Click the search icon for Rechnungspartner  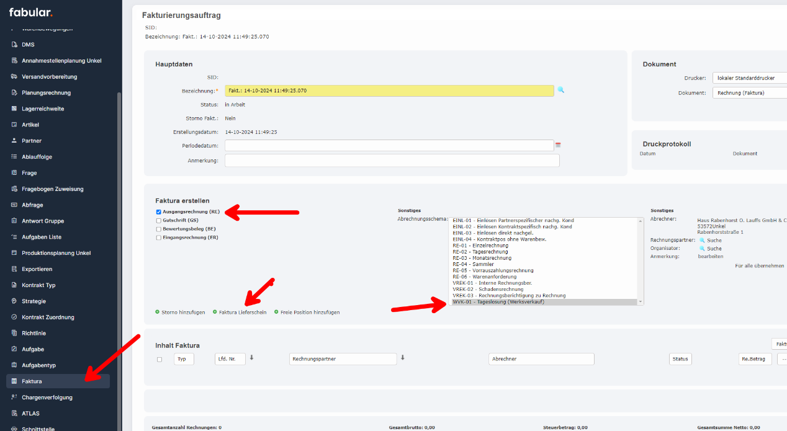[703, 240]
